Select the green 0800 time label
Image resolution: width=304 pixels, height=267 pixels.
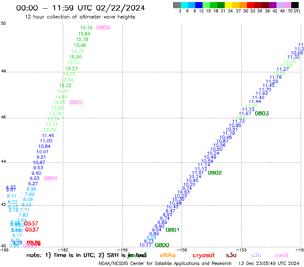(x=162, y=245)
